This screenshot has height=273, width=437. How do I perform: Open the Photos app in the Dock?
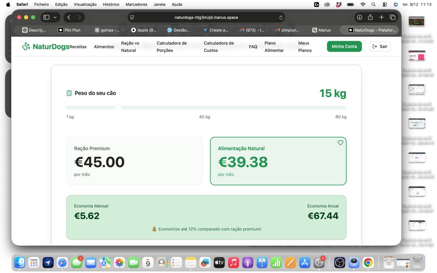click(x=119, y=262)
